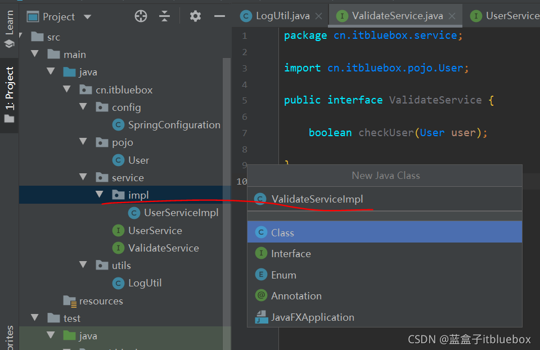Viewport: 540px width, 350px height.
Task: Click line number 5 in the gutter
Action: click(245, 101)
